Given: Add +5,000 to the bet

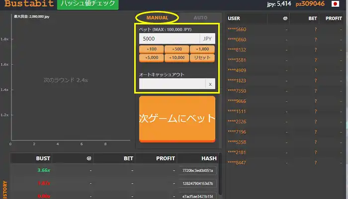Looking at the screenshot, I should pos(152,58).
